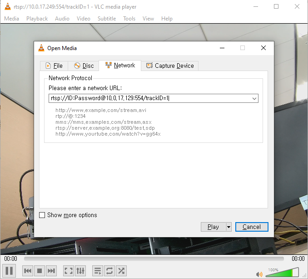Viewport: 308px width, 279px height.
Task: Open the Subtitle menu
Action: pos(107,19)
